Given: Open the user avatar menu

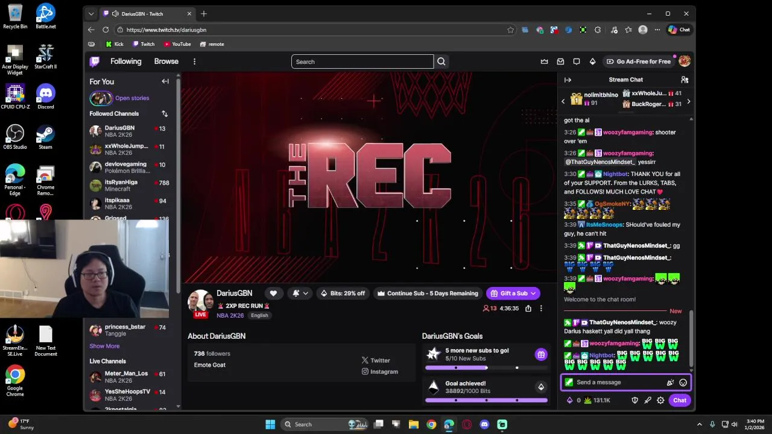Looking at the screenshot, I should (x=685, y=61).
